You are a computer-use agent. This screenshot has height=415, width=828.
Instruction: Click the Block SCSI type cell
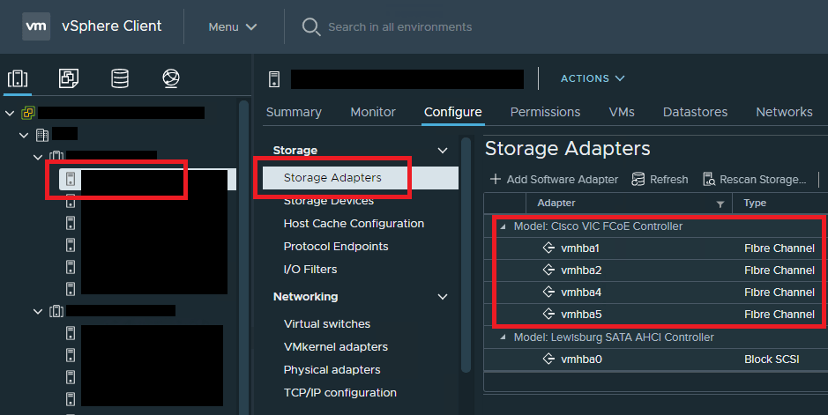coord(772,359)
